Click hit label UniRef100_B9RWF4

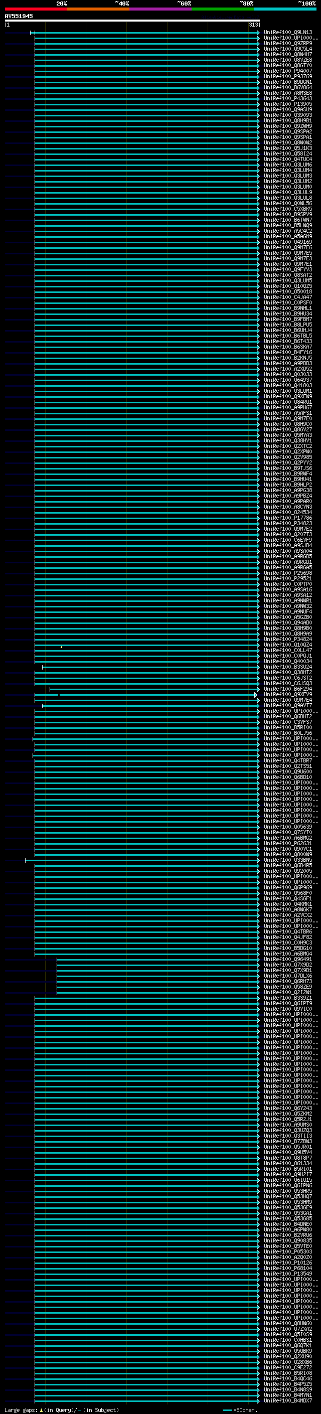[x=288, y=474]
